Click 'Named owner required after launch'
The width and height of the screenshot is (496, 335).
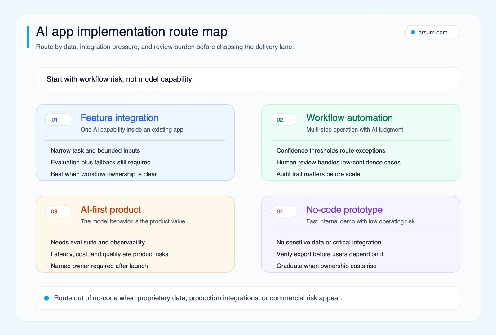(99, 266)
